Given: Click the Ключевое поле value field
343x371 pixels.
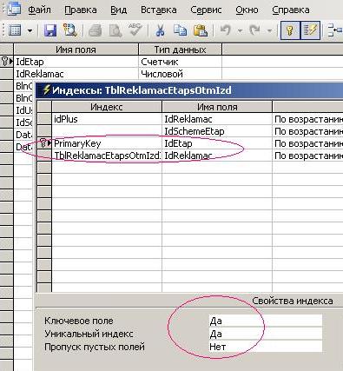Looking at the screenshot, I should point(265,321).
